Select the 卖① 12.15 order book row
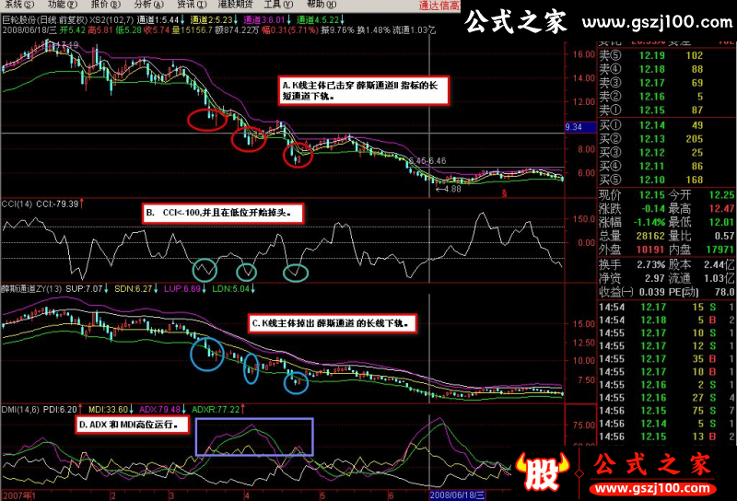 (666, 110)
